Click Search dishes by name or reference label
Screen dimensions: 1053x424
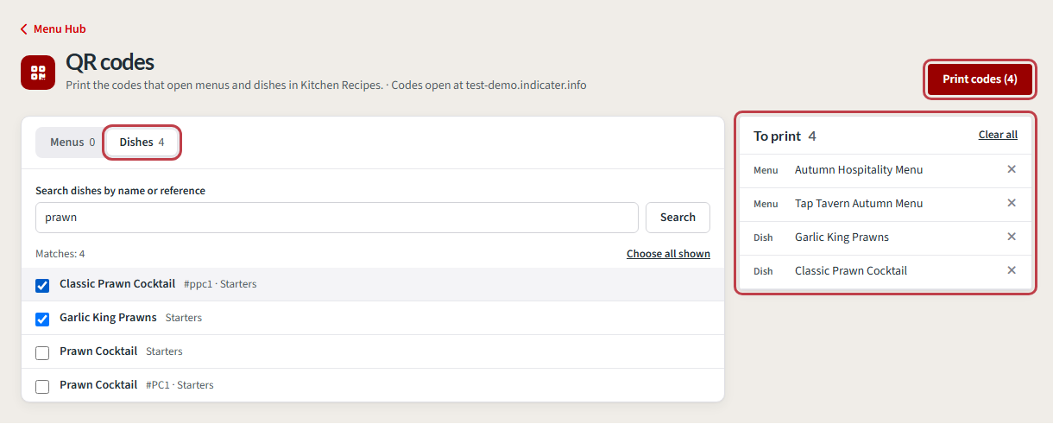(120, 190)
